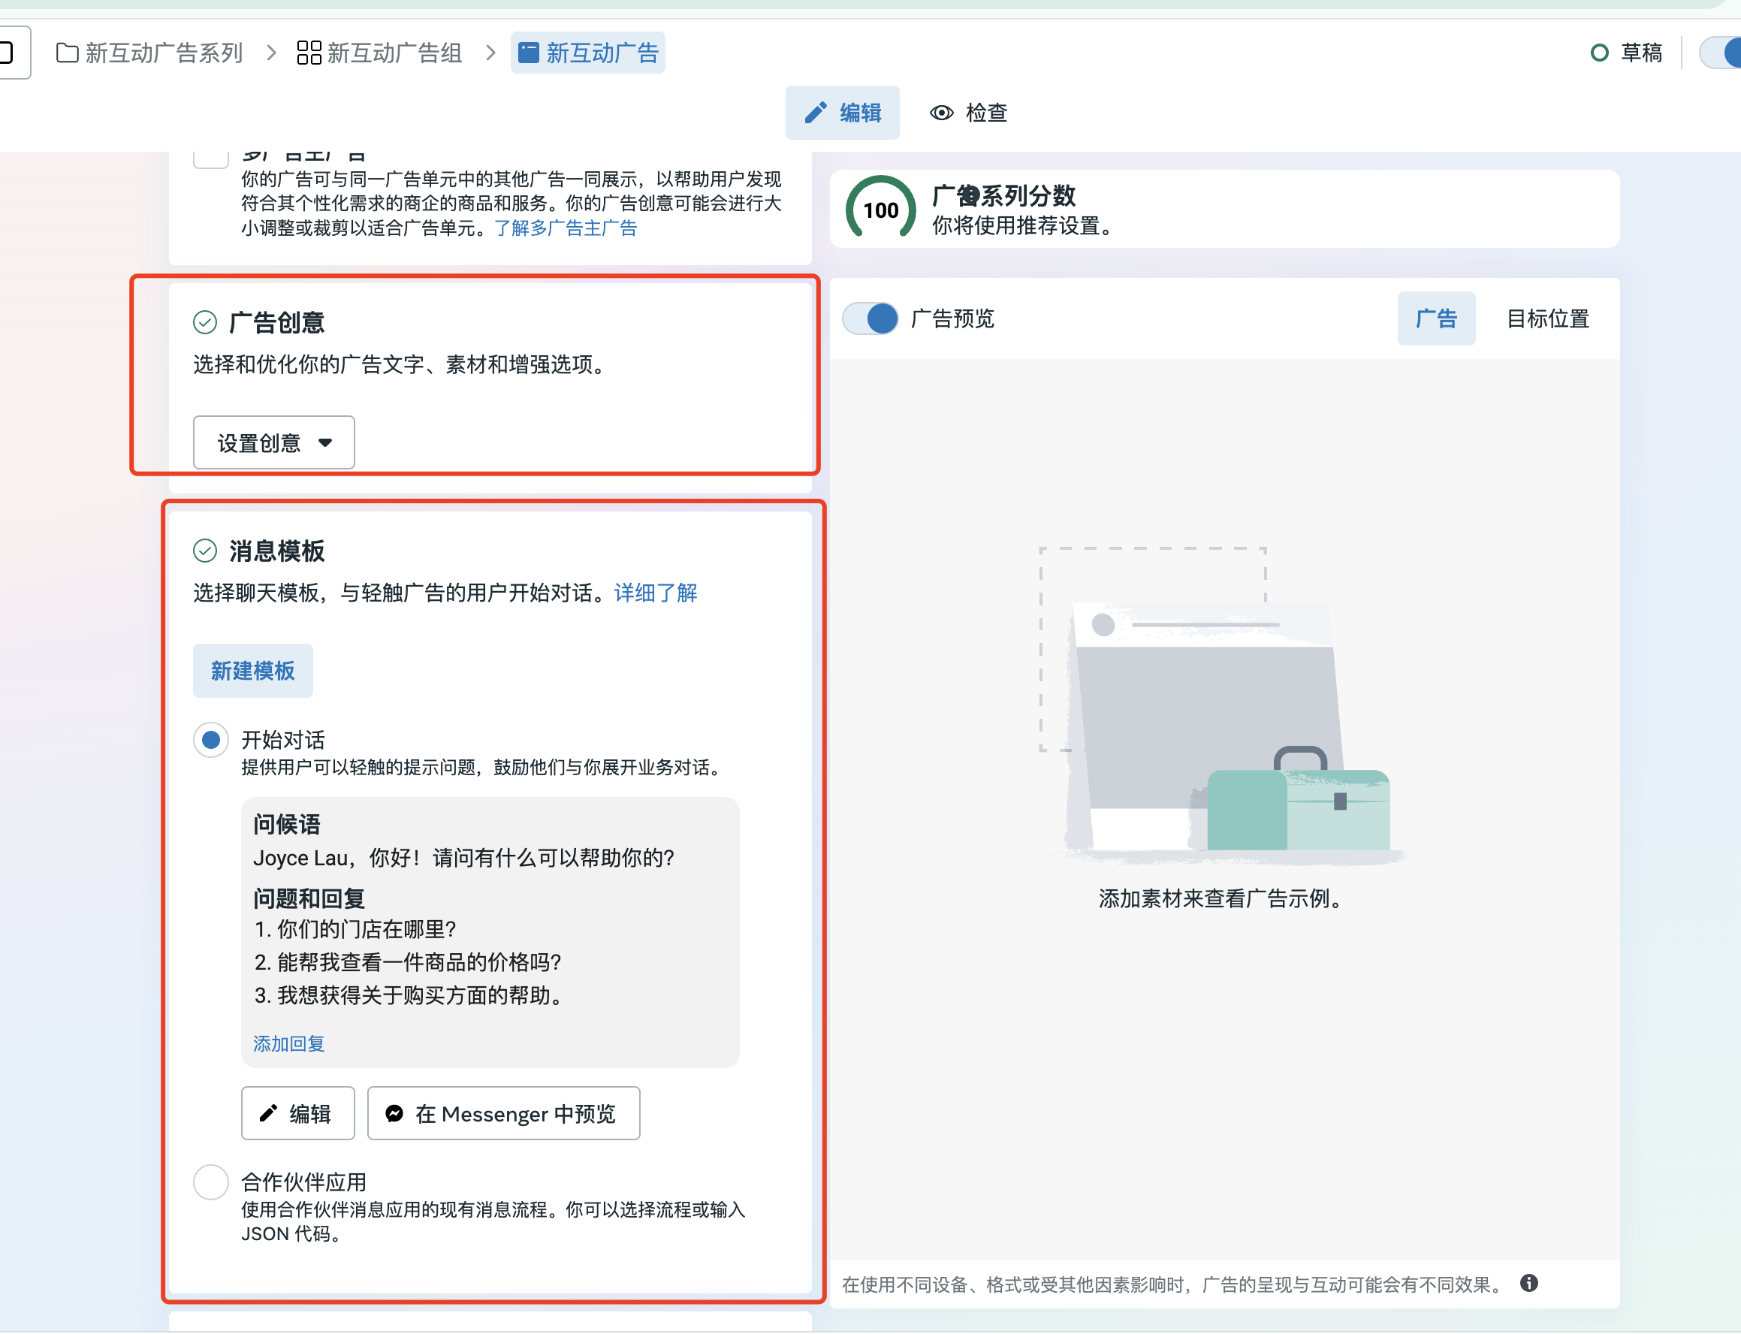The width and height of the screenshot is (1741, 1334).
Task: Click the grid icon in 新互动广告组 breadcrumb
Action: [x=309, y=53]
